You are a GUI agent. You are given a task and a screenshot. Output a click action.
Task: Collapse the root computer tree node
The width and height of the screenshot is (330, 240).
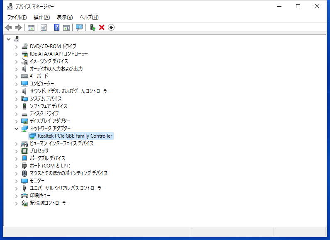click(x=8, y=39)
